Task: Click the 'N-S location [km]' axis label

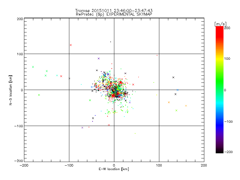Action: coord(10,90)
